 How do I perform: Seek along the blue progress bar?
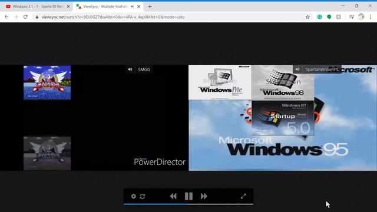tap(188, 204)
